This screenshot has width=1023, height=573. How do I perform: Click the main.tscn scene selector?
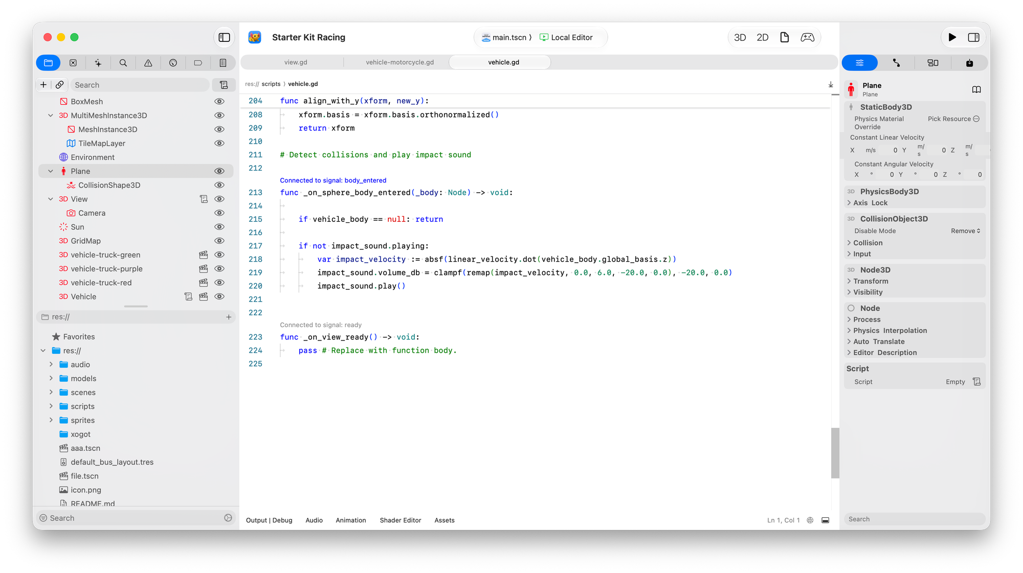[x=507, y=37]
